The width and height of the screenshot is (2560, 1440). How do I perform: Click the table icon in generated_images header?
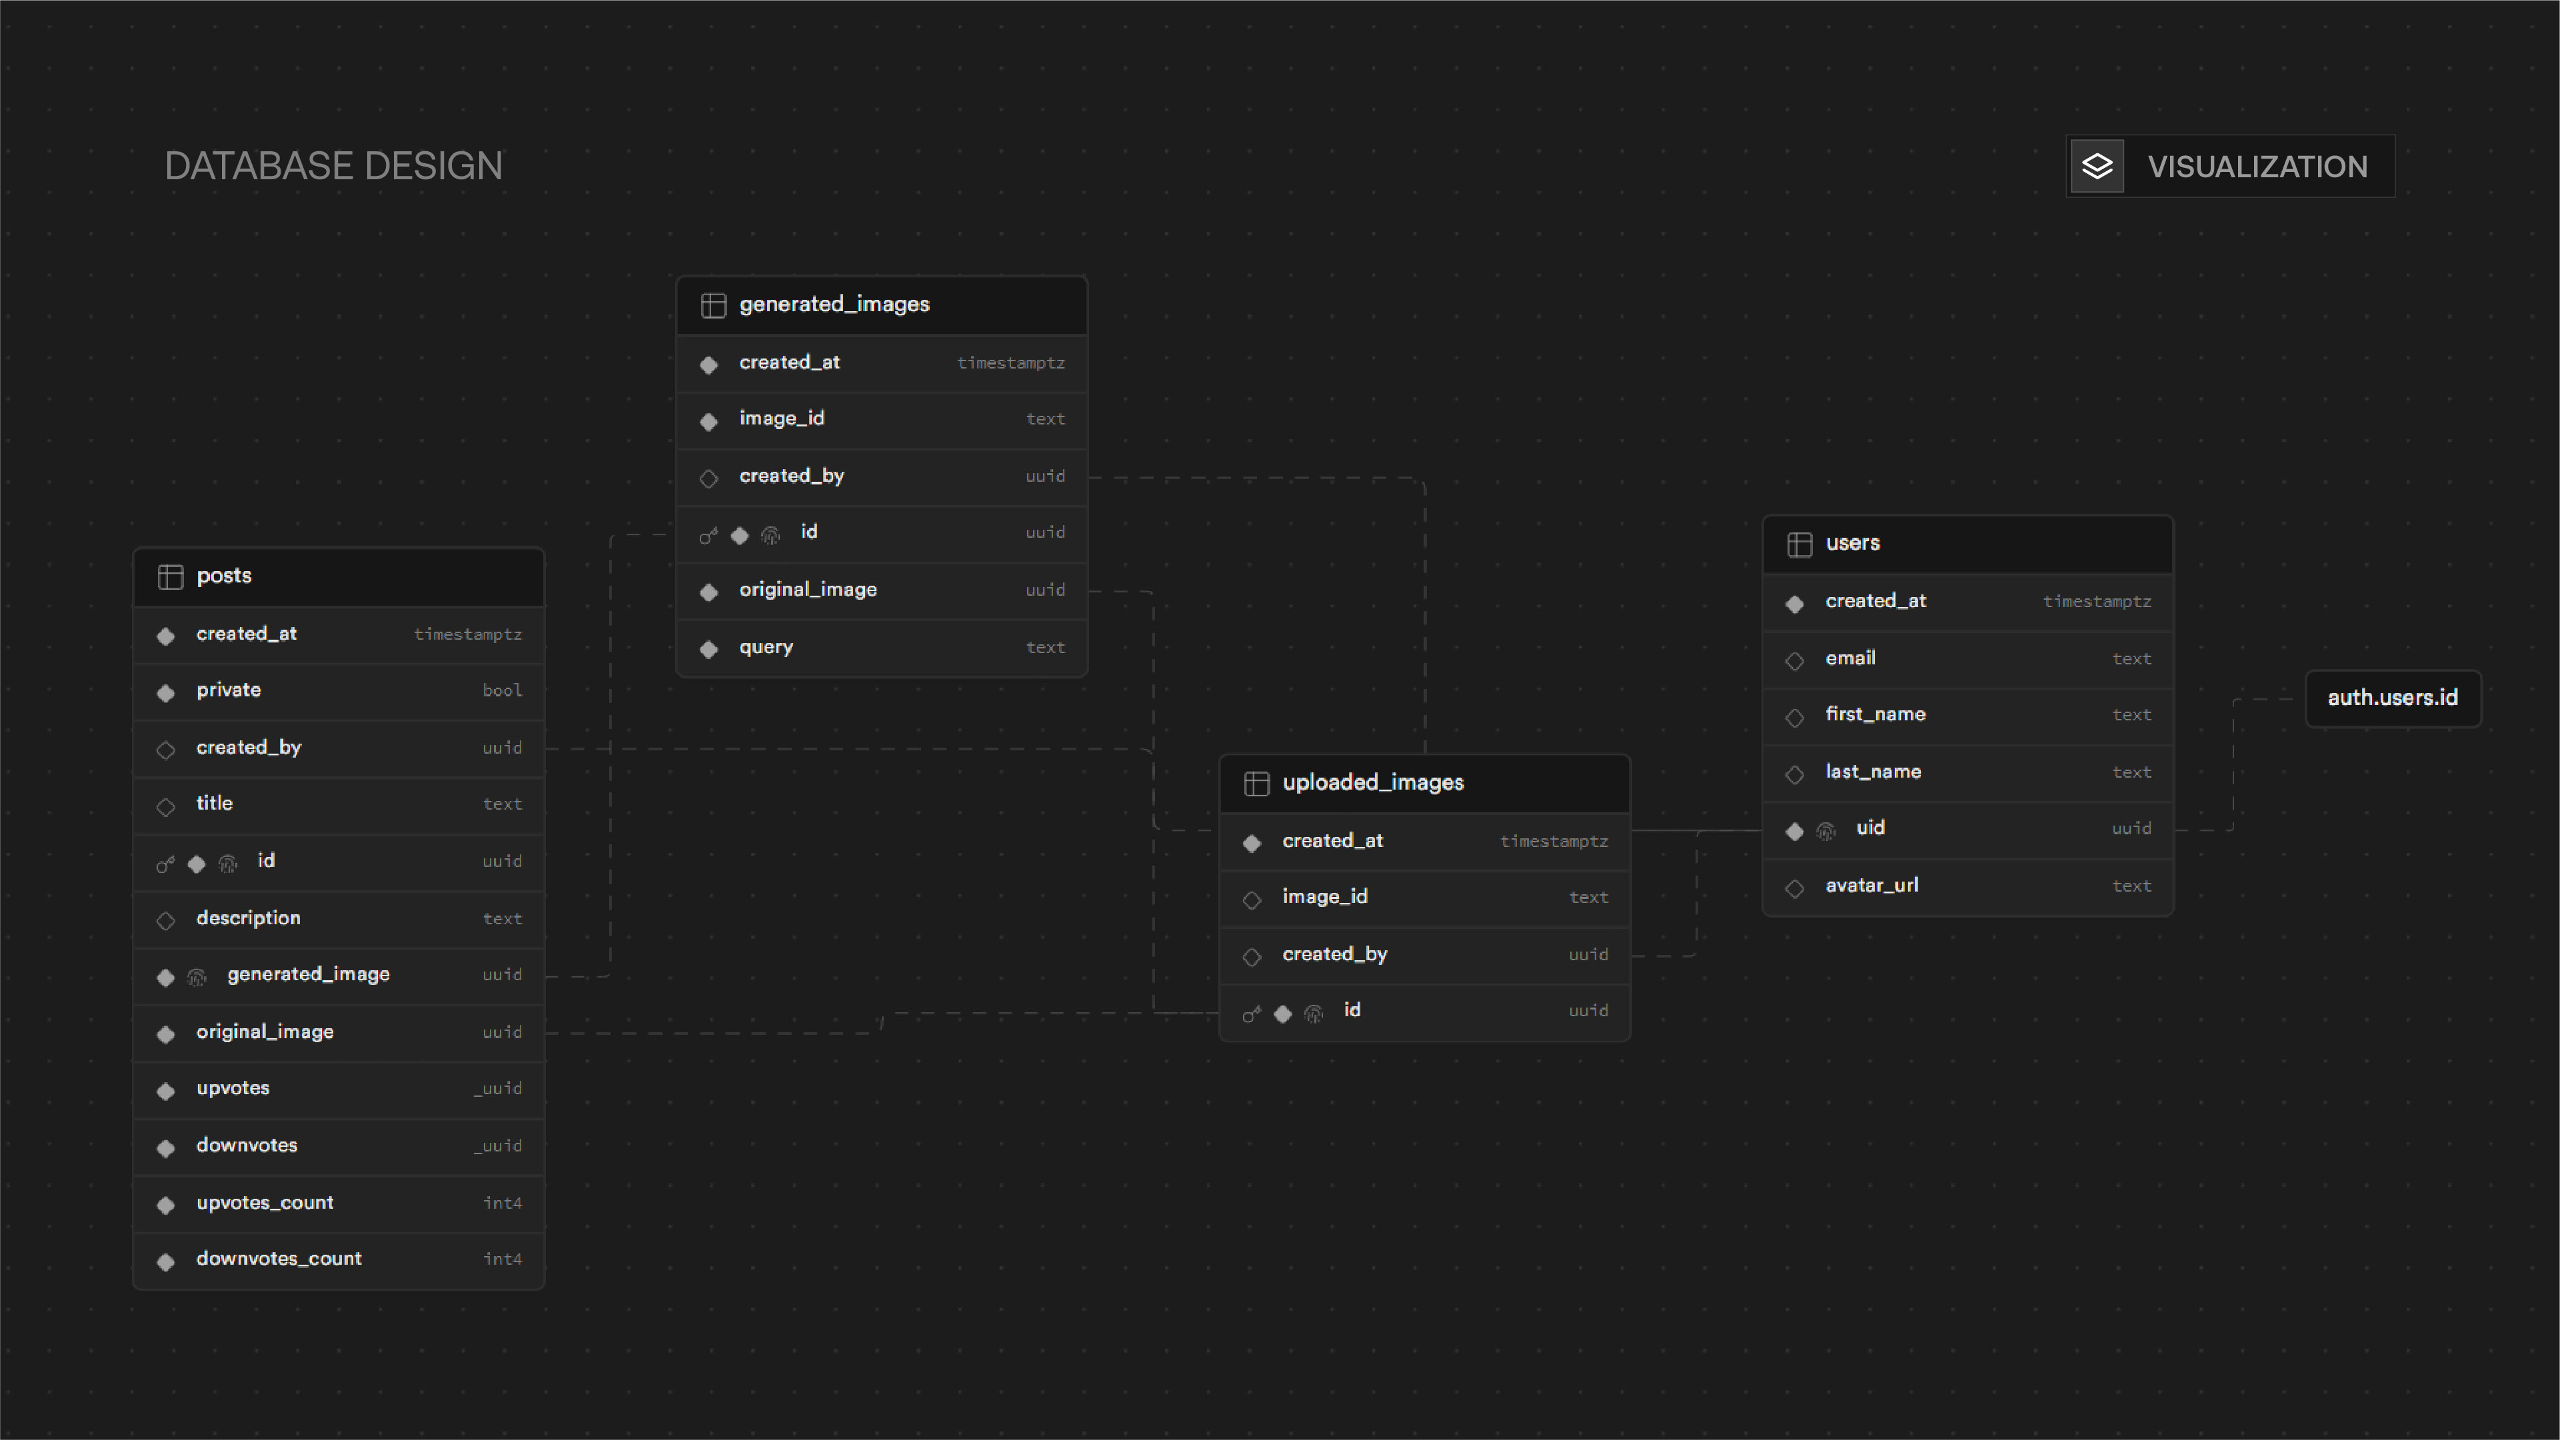click(712, 305)
